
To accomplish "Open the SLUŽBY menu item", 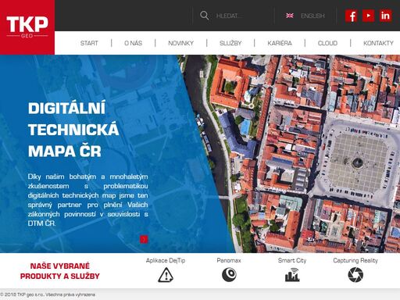I will [x=230, y=43].
